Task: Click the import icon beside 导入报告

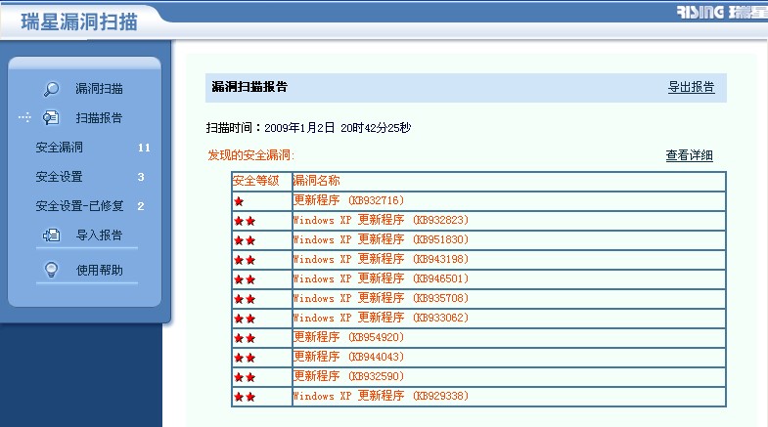Action: tap(51, 235)
